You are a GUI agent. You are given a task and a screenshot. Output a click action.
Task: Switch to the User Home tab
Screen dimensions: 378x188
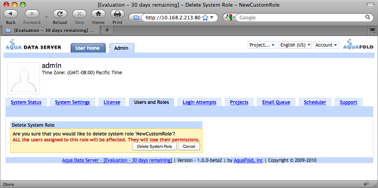point(88,48)
